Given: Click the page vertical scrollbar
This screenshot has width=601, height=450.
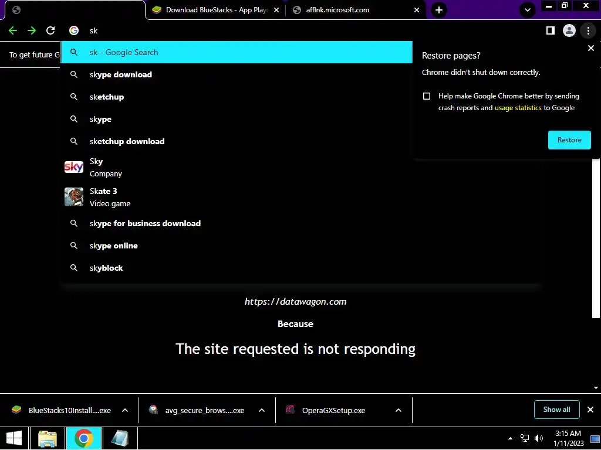Looking at the screenshot, I should pos(596,237).
